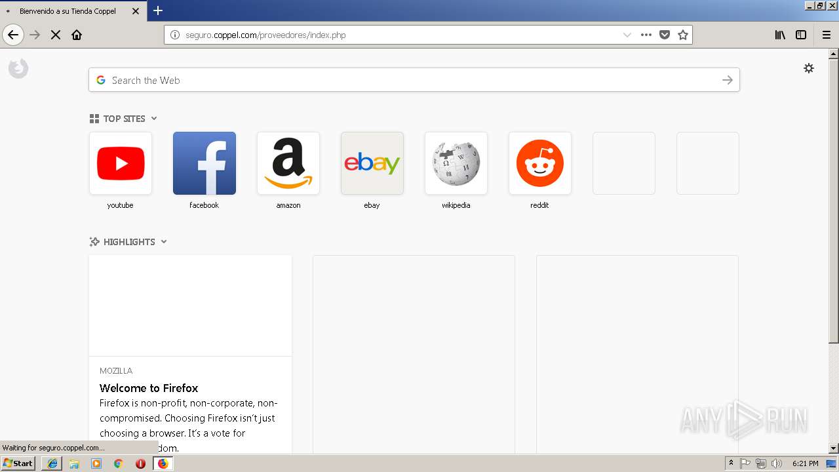Go back to the previous page
839x472 pixels.
coord(13,35)
